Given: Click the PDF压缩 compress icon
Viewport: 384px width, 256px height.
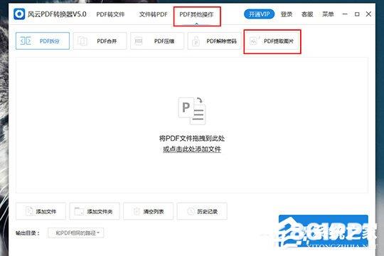Looking at the screenshot, I should 139,41.
